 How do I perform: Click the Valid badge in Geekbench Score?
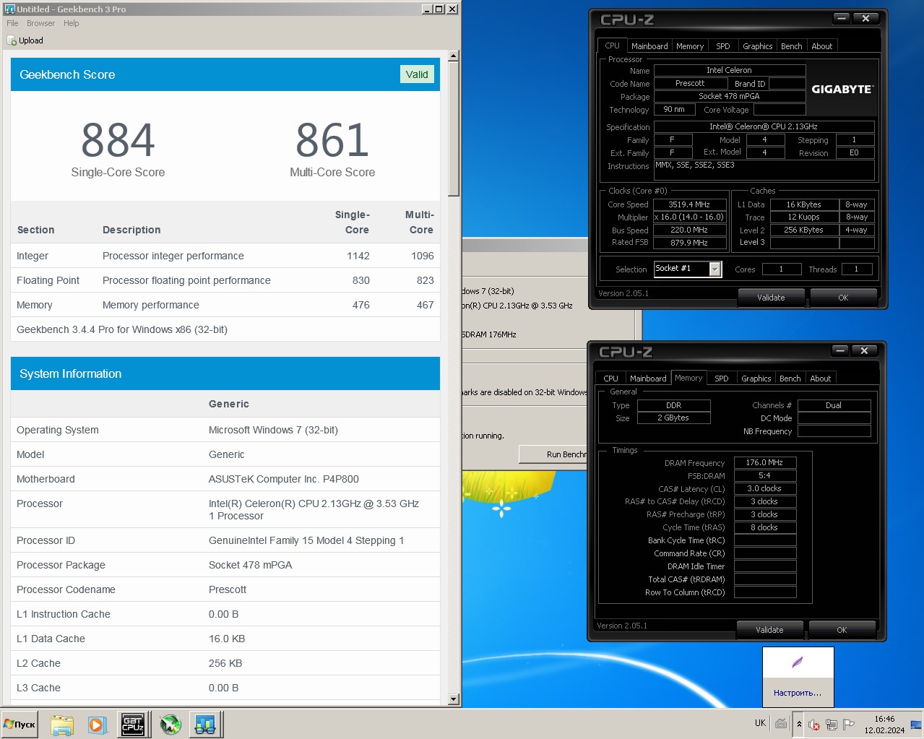pos(417,74)
